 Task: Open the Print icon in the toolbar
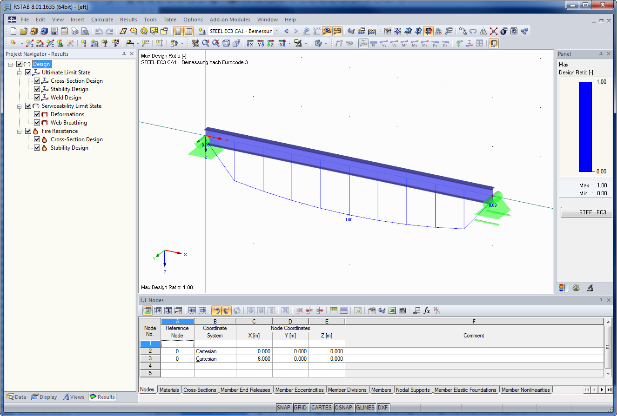pyautogui.click(x=75, y=31)
